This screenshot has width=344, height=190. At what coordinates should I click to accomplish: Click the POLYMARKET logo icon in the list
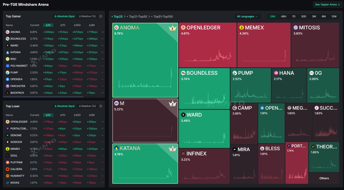click(7, 66)
